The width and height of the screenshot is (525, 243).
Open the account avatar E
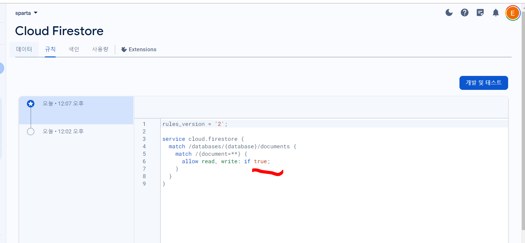(x=513, y=13)
